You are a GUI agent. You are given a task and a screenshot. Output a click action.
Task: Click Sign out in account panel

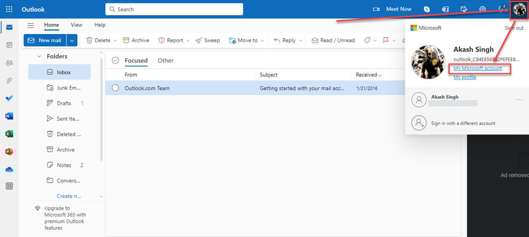click(x=514, y=28)
